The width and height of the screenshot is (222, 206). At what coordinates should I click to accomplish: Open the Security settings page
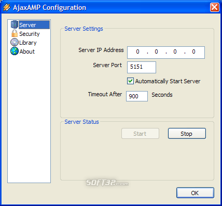30,34
